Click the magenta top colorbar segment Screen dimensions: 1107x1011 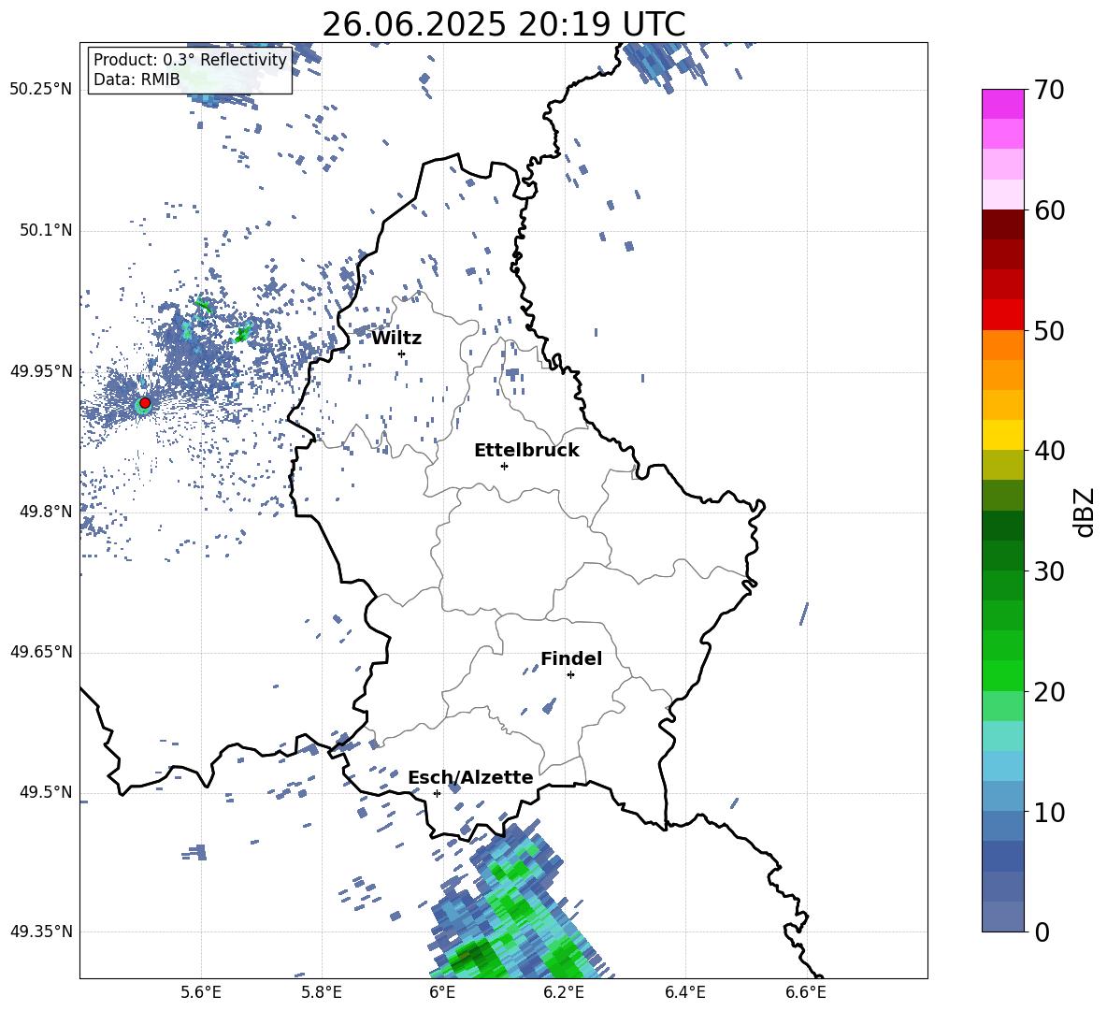(x=1003, y=104)
